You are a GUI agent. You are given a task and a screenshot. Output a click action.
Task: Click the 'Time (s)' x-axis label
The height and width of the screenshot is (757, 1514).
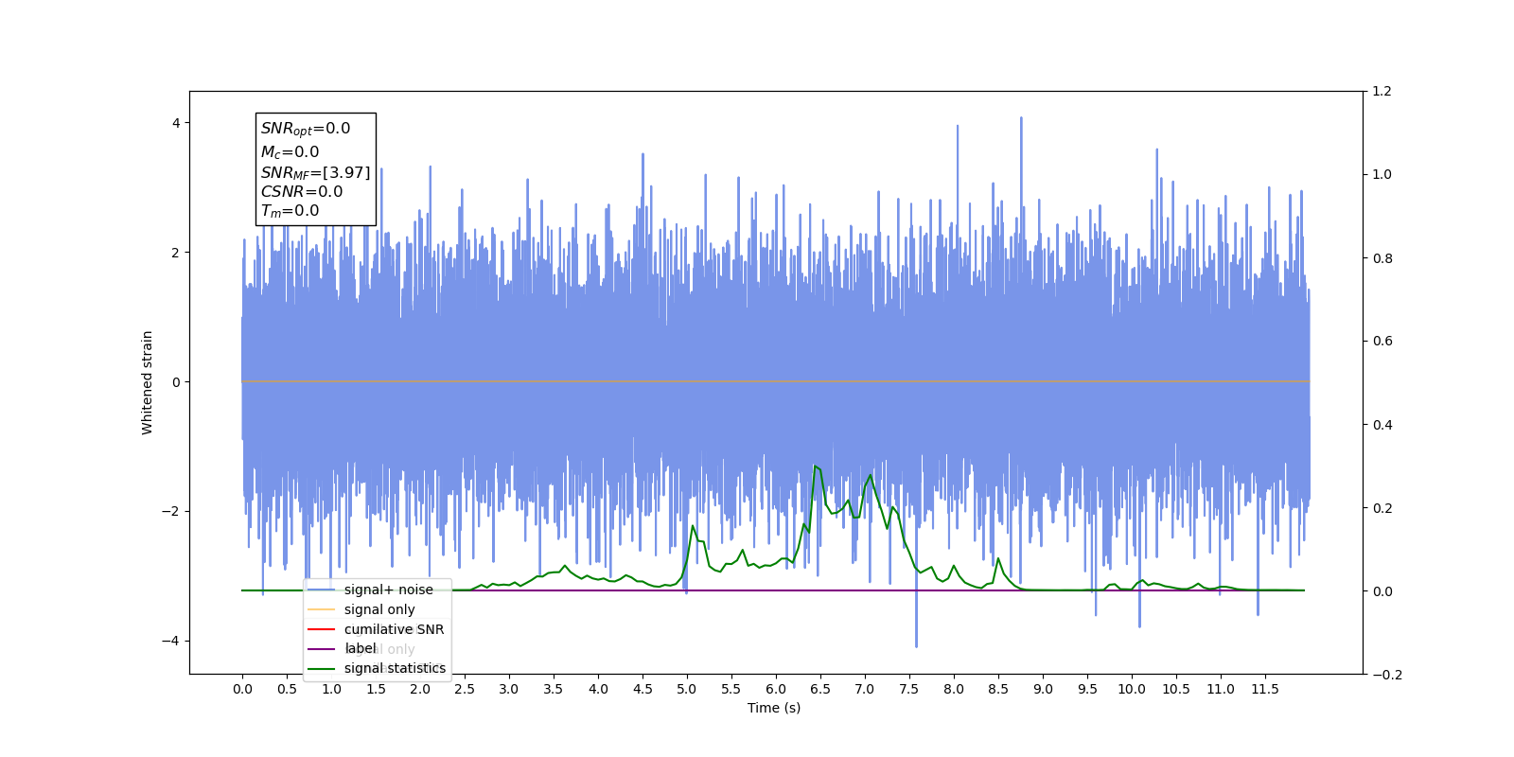pyautogui.click(x=774, y=708)
